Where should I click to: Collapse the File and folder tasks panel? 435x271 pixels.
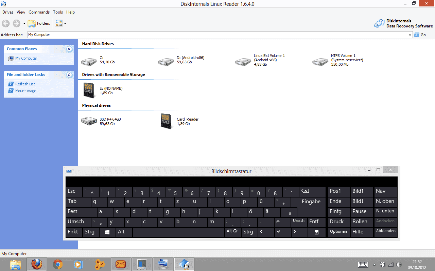(x=69, y=75)
